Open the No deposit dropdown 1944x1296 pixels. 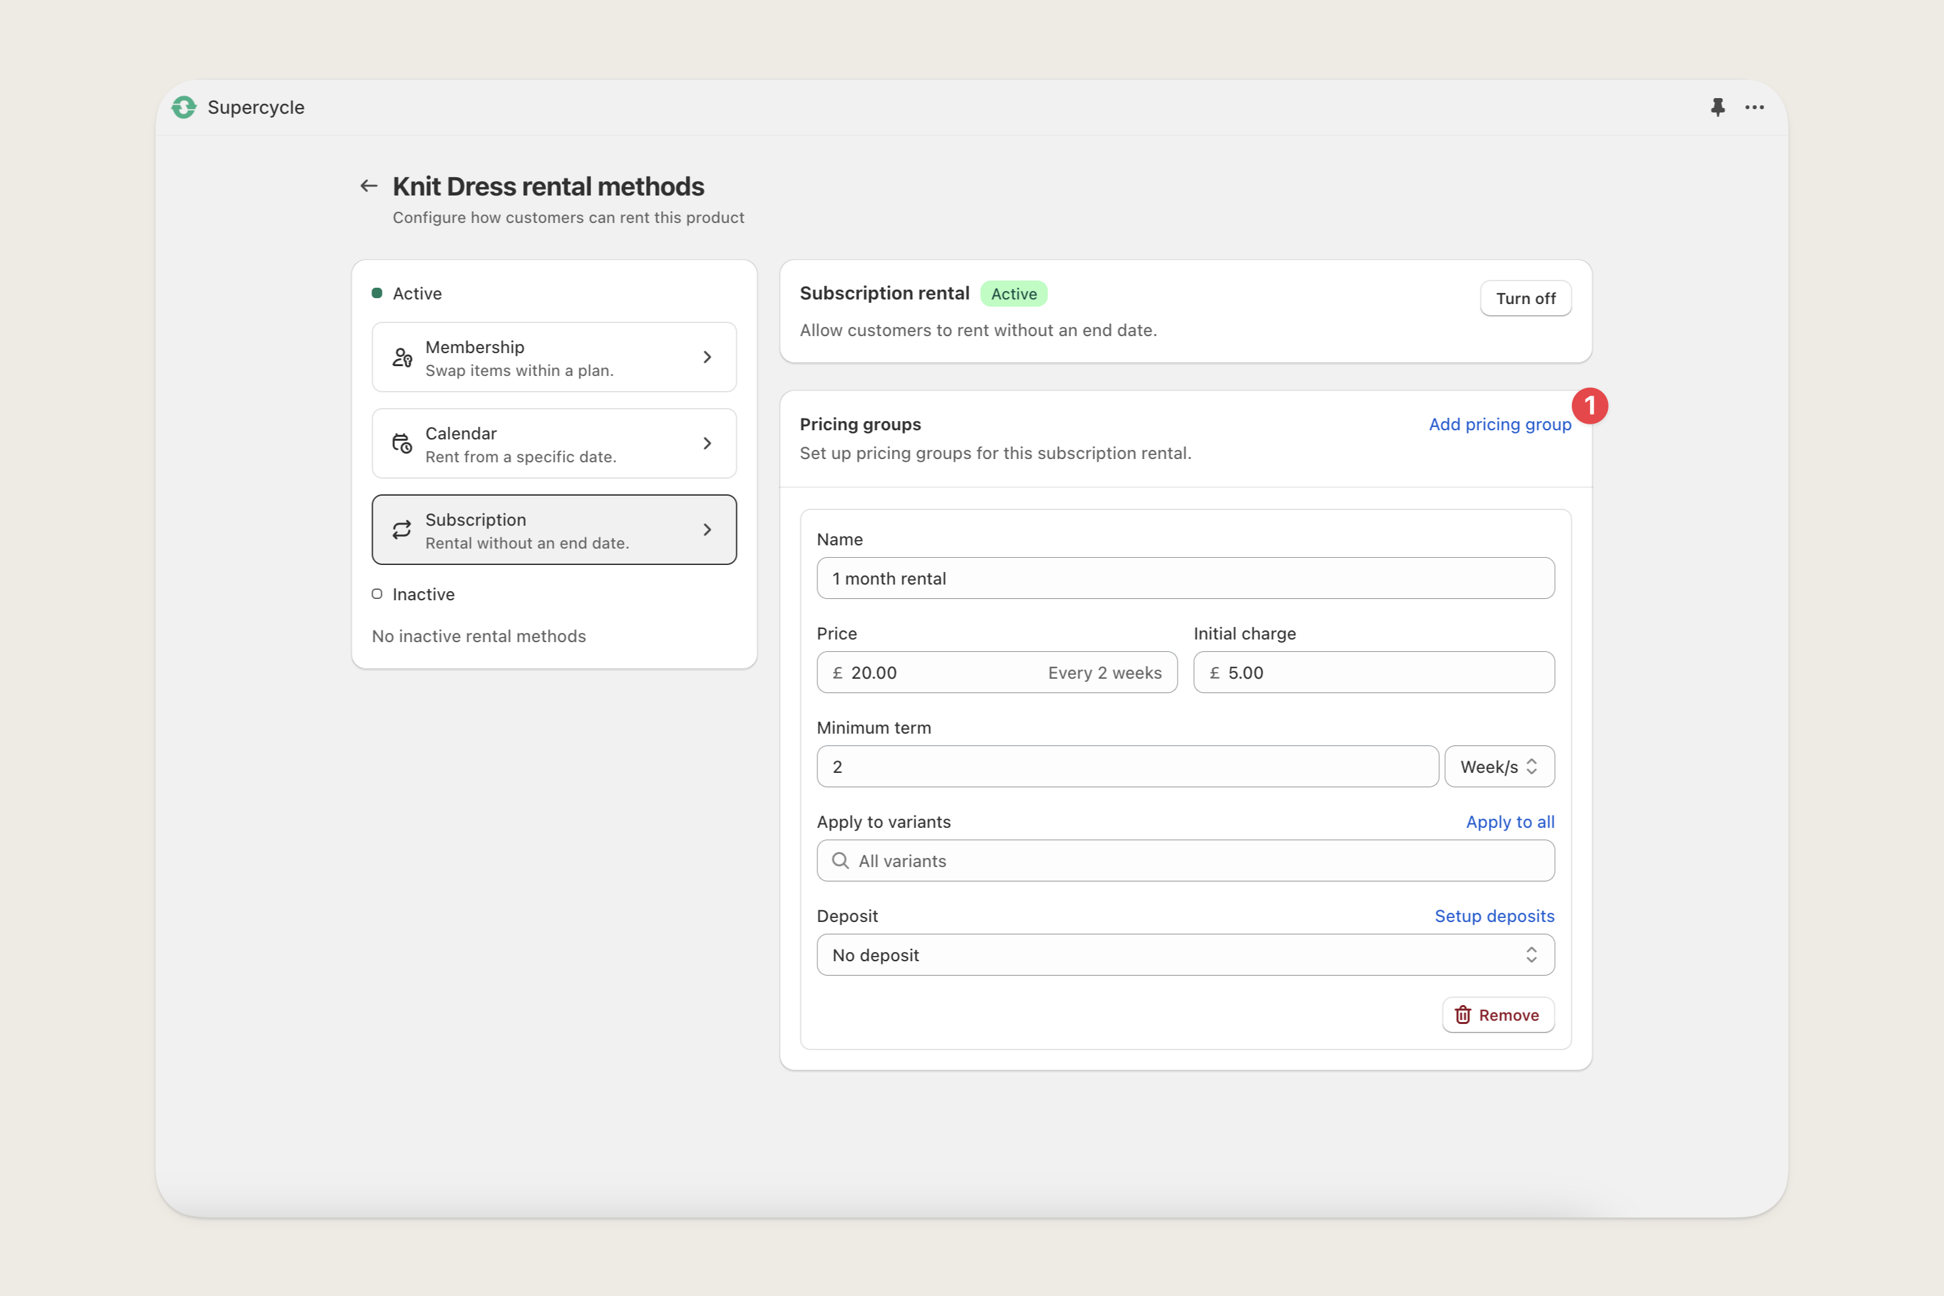point(1185,955)
